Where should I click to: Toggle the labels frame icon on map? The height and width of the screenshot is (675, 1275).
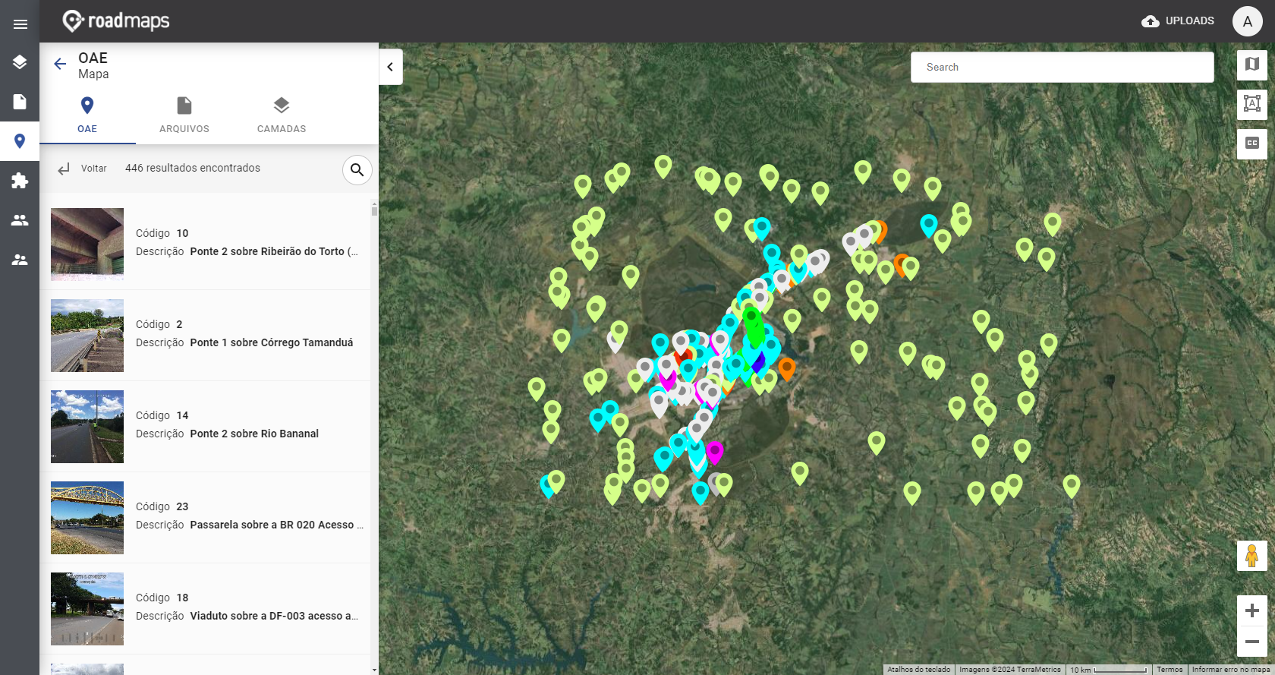point(1252,103)
